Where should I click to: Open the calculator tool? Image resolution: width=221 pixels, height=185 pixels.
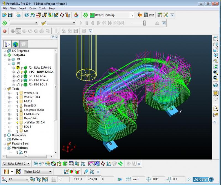click(x=146, y=15)
